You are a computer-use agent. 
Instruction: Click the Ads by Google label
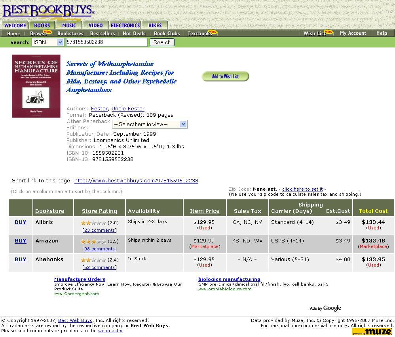pyautogui.click(x=325, y=308)
